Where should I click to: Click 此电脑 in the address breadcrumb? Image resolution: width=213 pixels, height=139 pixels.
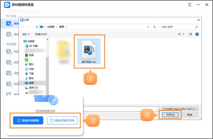pyautogui.click(x=51, y=27)
